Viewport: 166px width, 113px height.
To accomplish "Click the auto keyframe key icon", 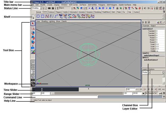I will coord(161,94).
